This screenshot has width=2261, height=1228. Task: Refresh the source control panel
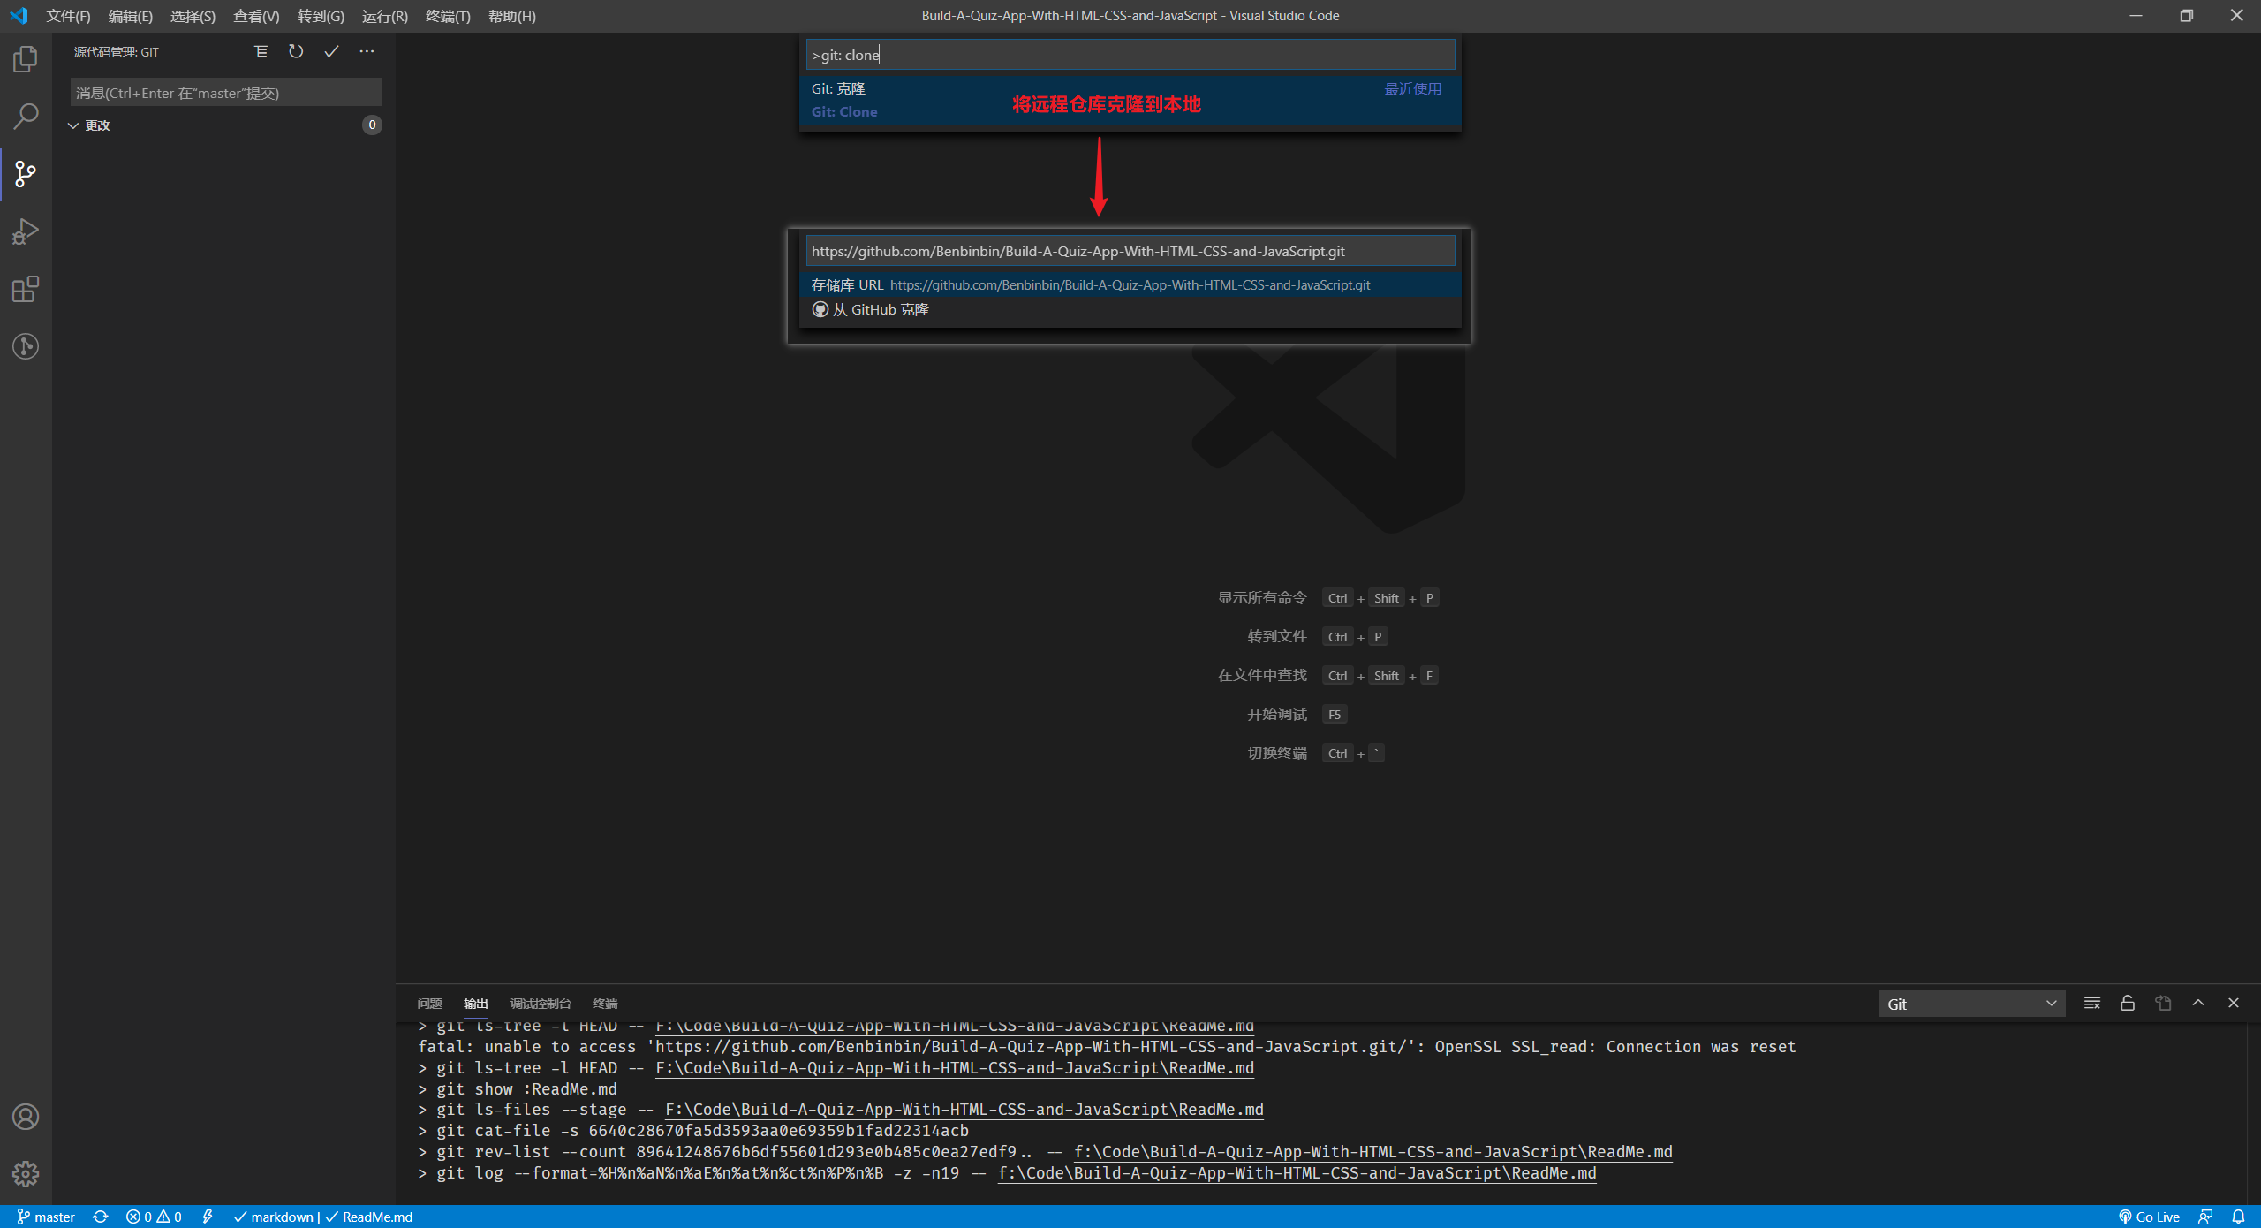click(x=296, y=51)
